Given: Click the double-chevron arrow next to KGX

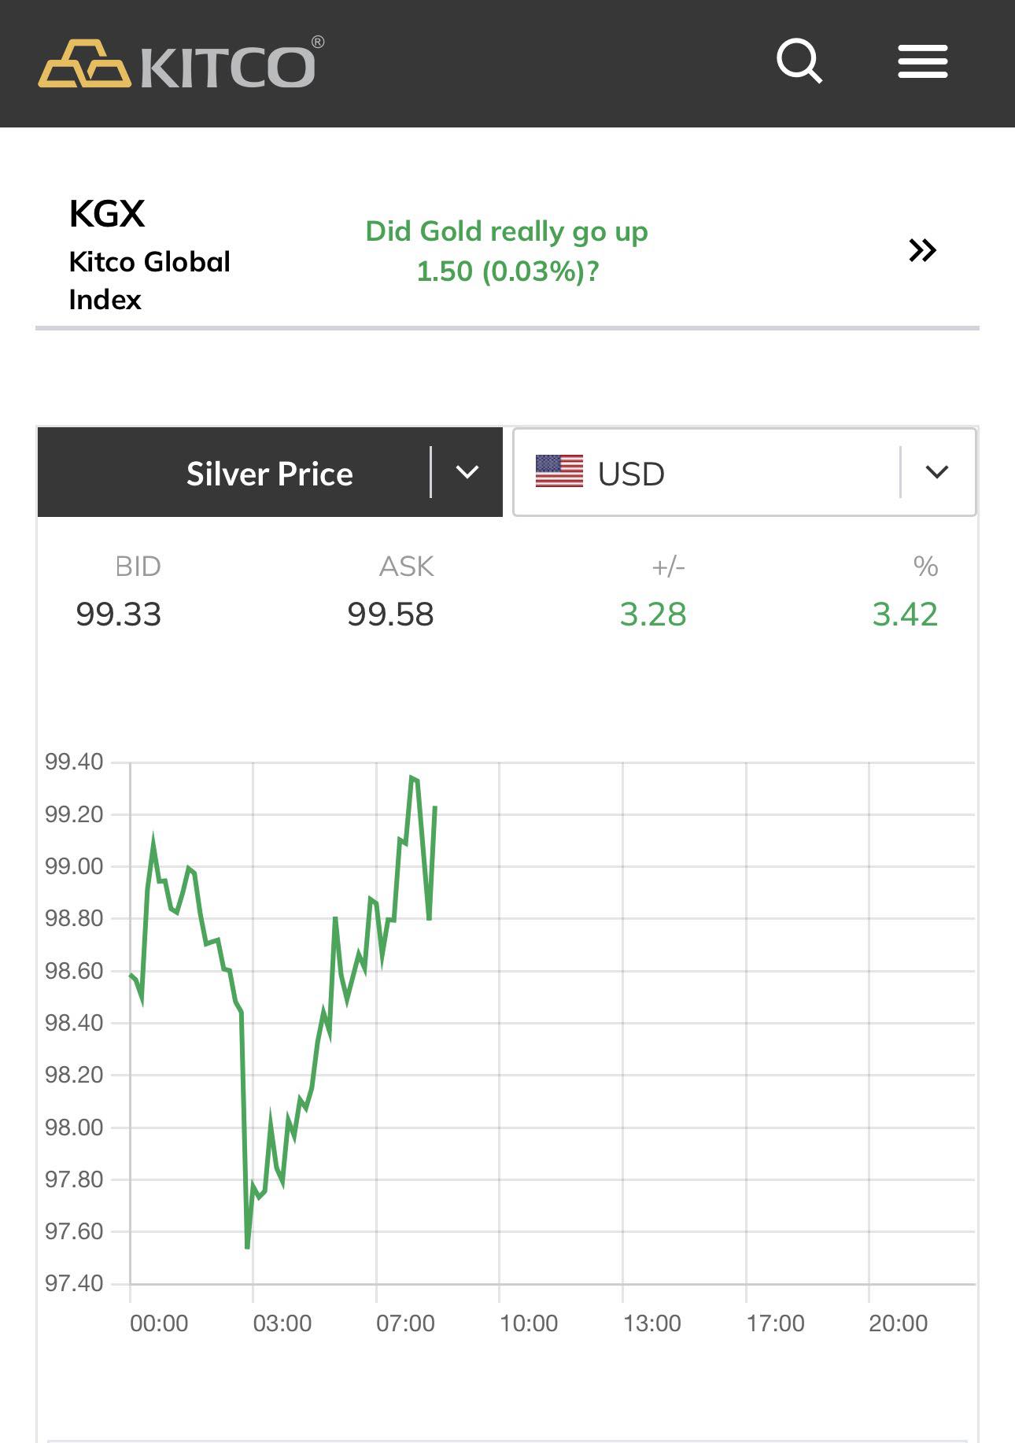Looking at the screenshot, I should [922, 250].
